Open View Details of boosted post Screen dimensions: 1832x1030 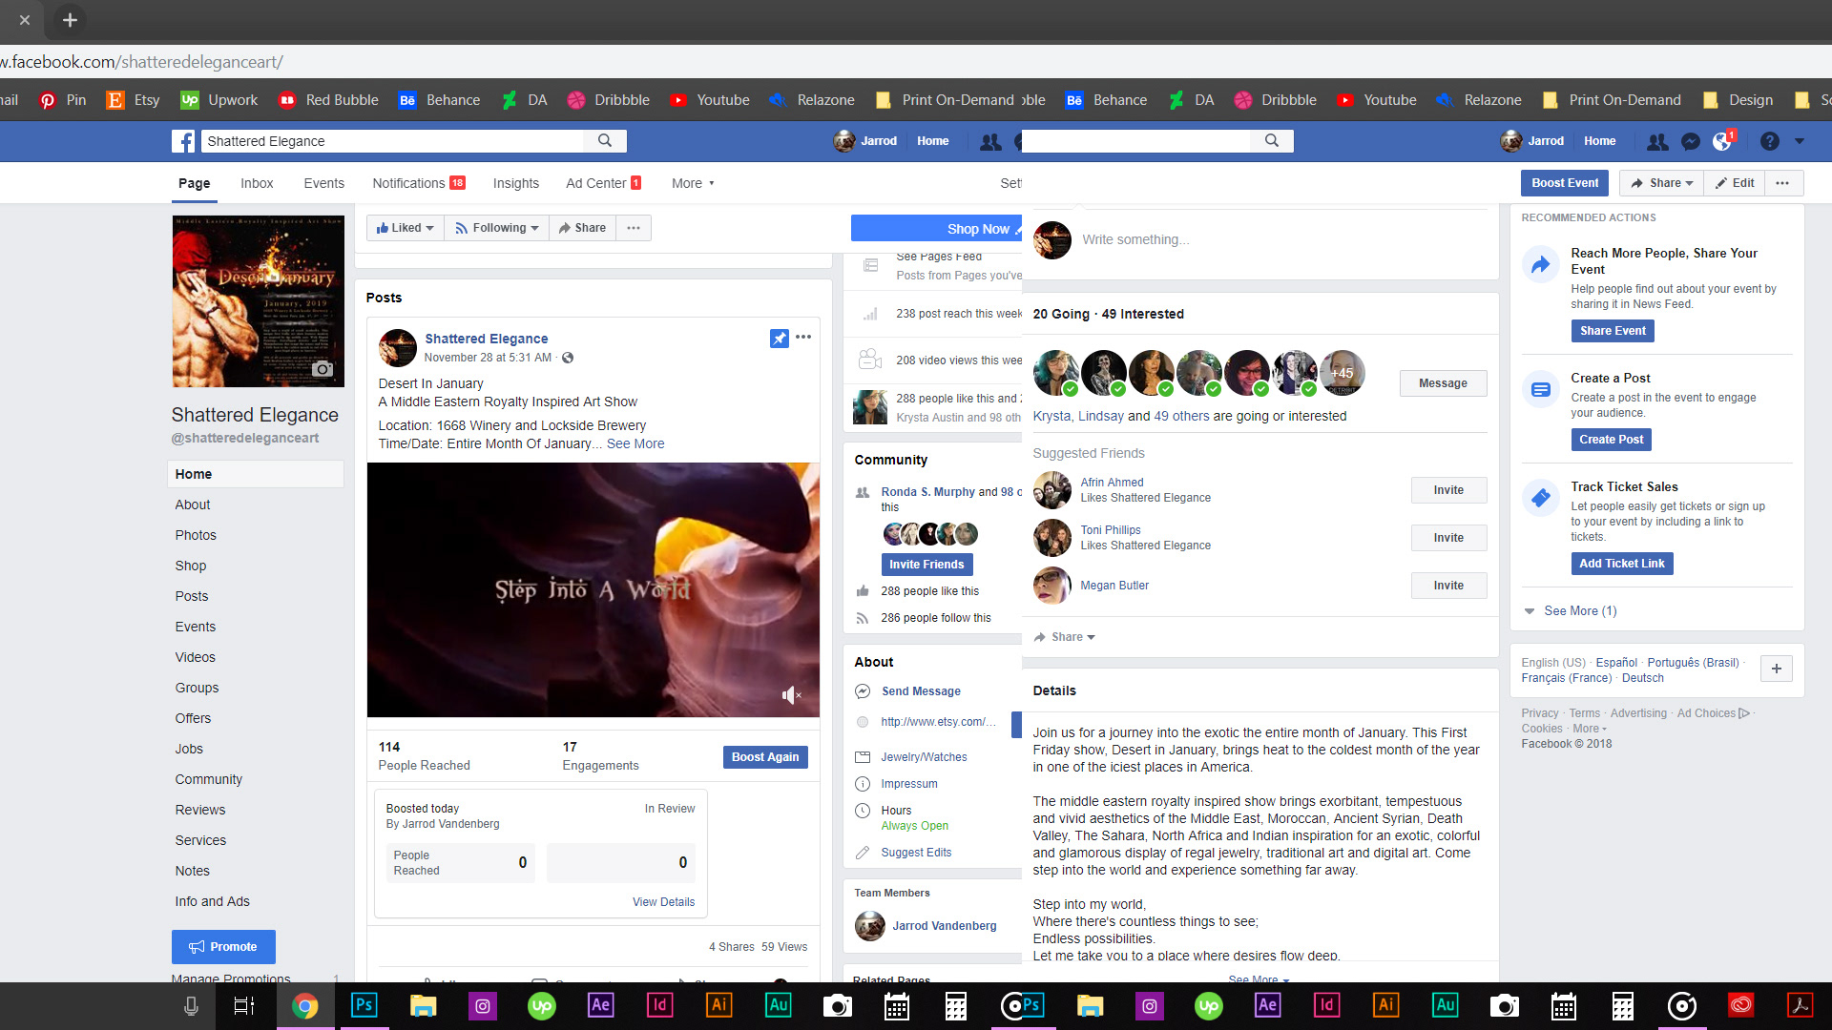point(663,902)
